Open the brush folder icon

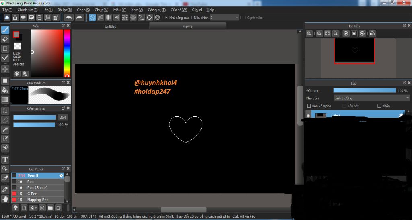click(50, 208)
